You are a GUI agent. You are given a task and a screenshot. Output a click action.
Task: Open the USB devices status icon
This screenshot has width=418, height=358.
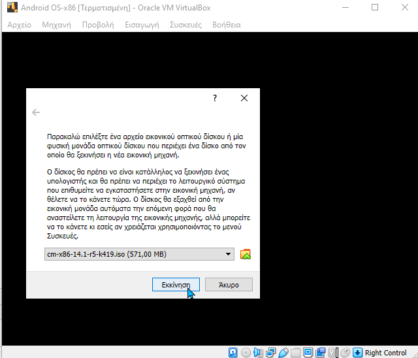click(x=283, y=352)
